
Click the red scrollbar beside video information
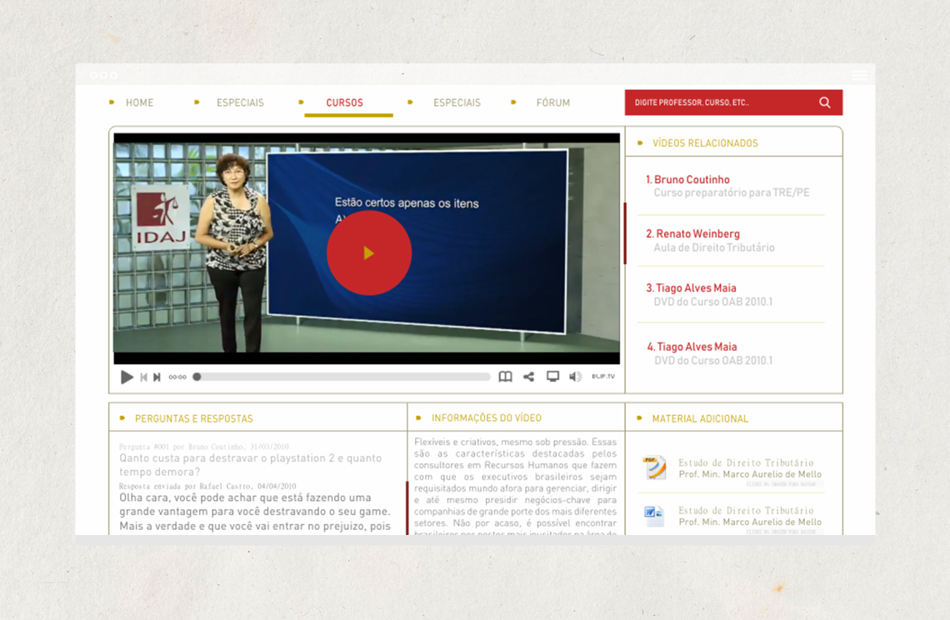coord(407,507)
